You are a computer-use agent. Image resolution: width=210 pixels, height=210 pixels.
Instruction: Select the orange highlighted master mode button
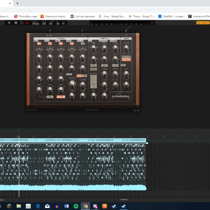click(126, 59)
